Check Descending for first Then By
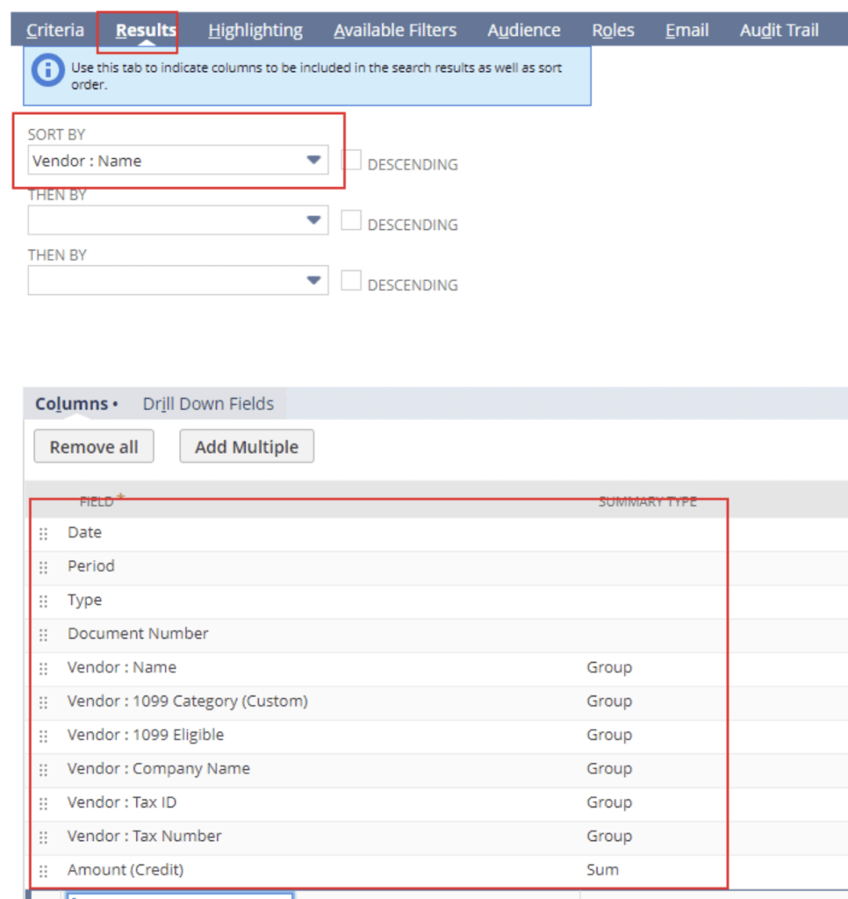Screen dimensions: 848x899 tap(351, 221)
